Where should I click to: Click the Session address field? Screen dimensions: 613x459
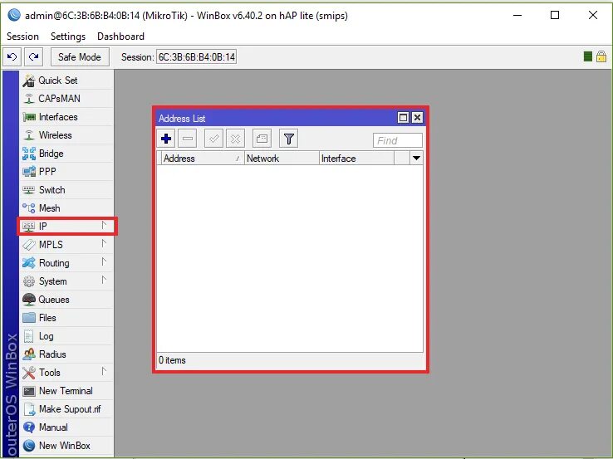[x=197, y=57]
